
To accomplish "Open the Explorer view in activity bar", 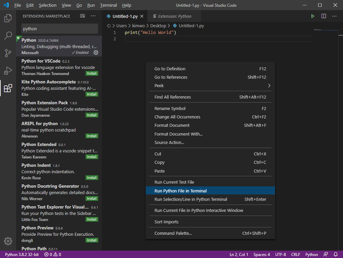I will coord(8,18).
